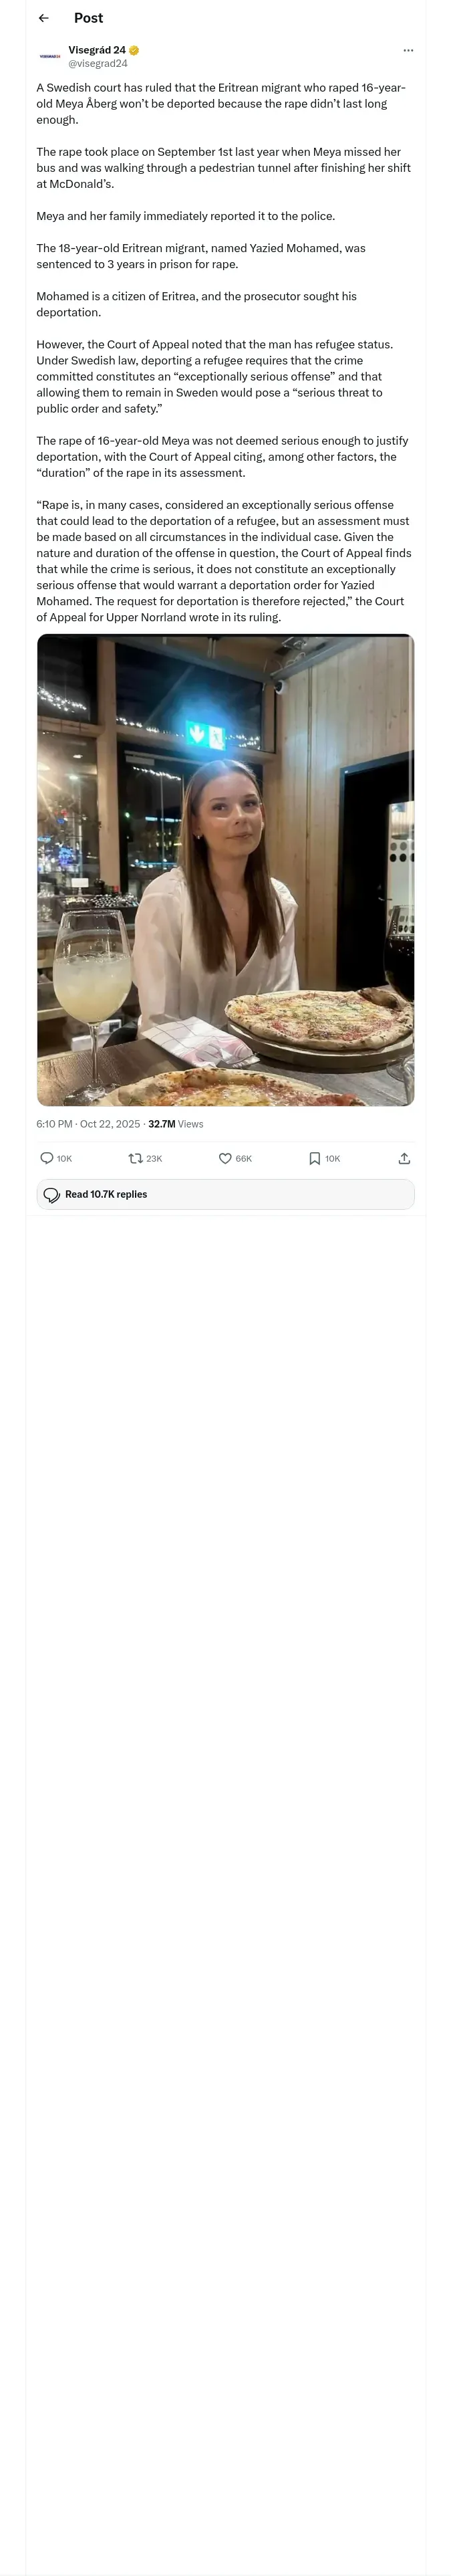451x2576 pixels.
Task: Click the post's first paragraph text
Action: pyautogui.click(x=222, y=103)
